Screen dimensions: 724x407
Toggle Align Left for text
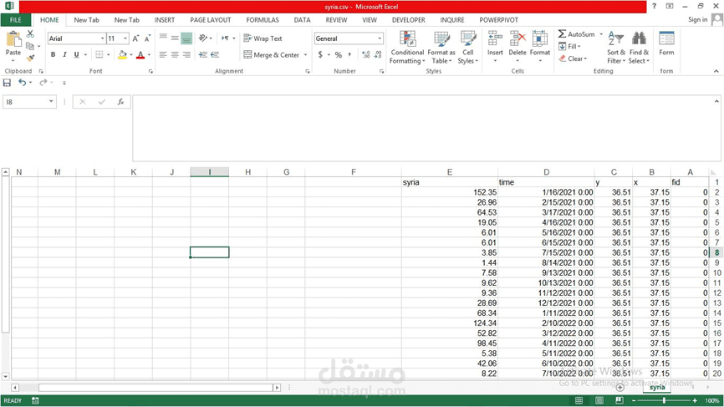tap(163, 54)
